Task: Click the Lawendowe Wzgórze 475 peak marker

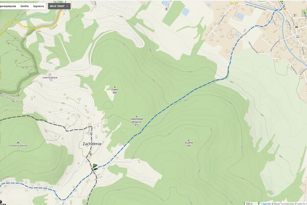Action: coord(137,116)
